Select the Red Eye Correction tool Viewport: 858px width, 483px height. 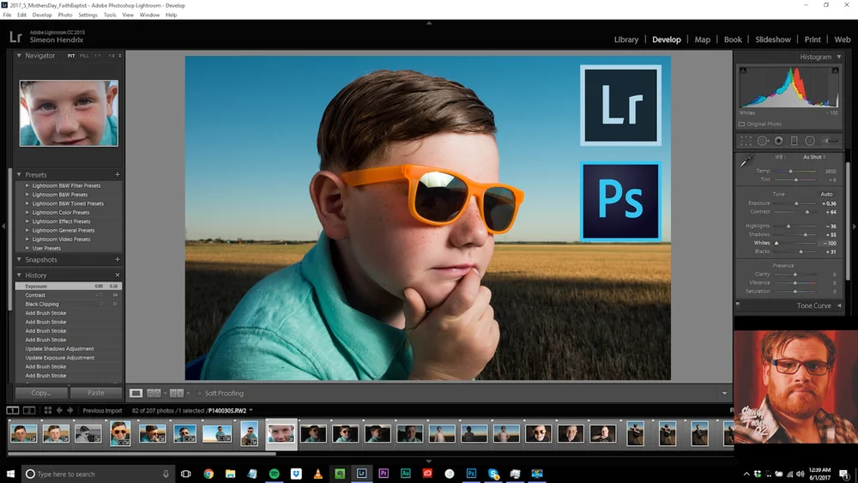point(779,141)
